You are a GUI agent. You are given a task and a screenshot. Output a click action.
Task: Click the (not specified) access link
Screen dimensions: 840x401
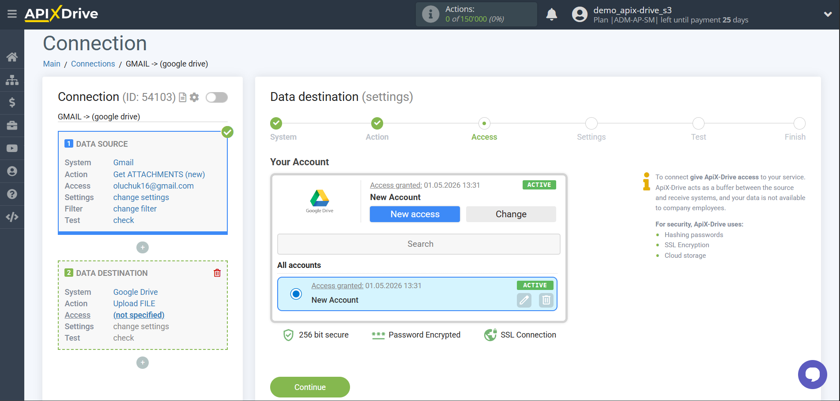139,315
